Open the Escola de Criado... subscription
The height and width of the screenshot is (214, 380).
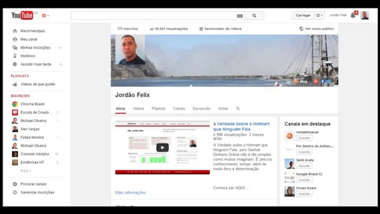(x=36, y=112)
